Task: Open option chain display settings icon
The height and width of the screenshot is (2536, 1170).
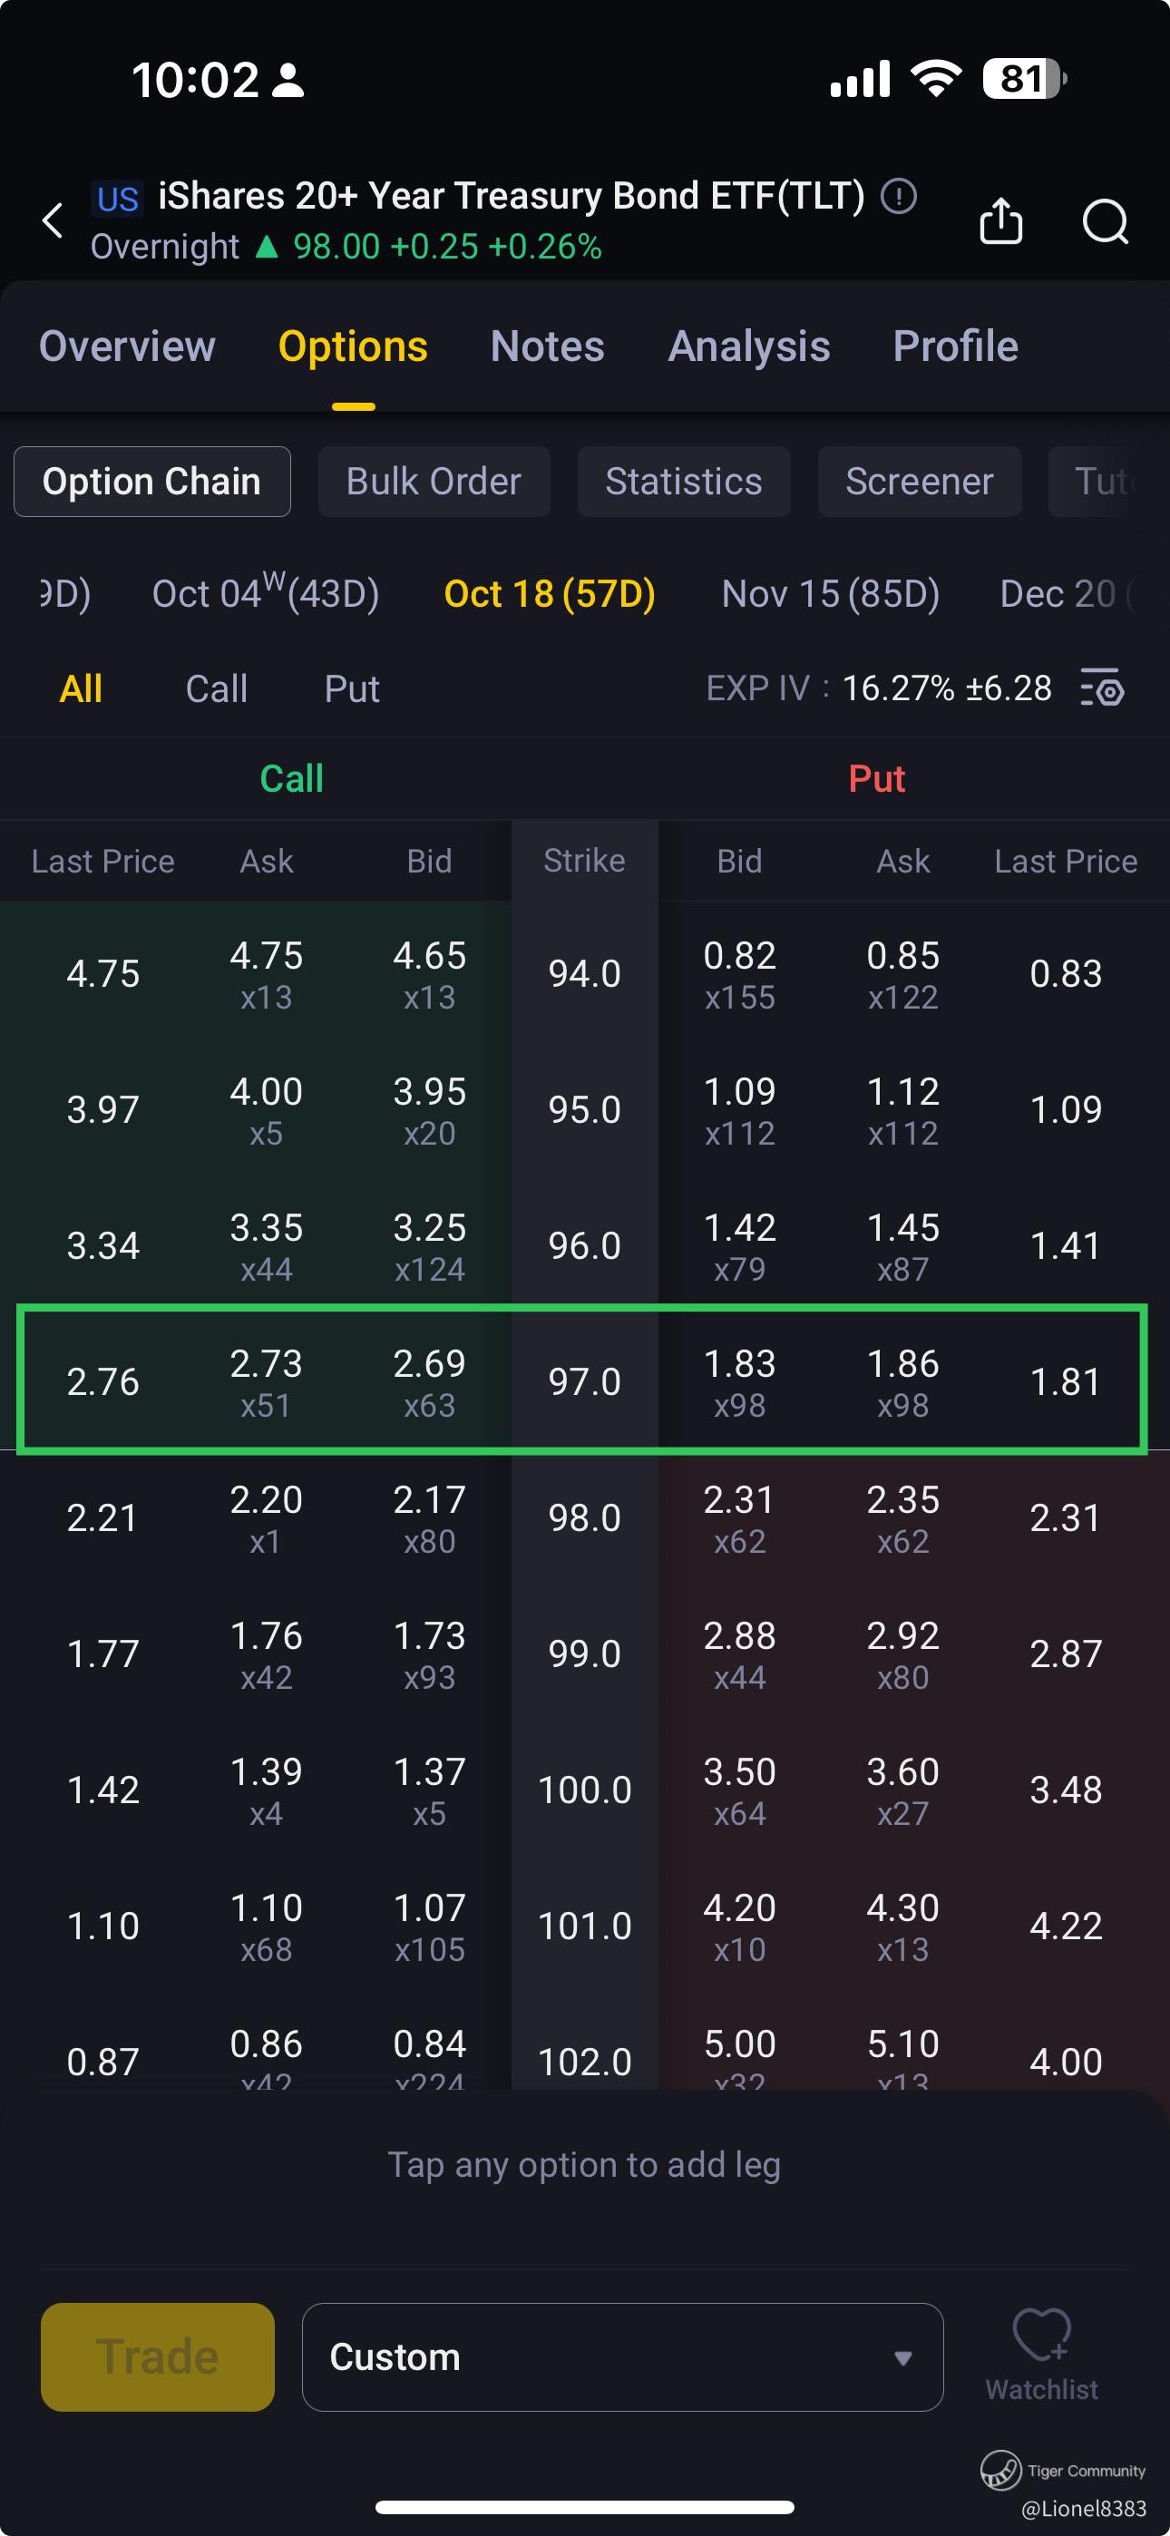Action: tap(1103, 688)
